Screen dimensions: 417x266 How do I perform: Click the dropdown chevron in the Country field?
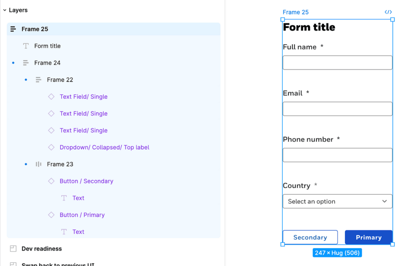[x=384, y=201]
